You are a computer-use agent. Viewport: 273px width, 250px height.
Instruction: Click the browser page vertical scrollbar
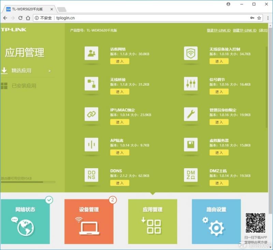coord(270,120)
